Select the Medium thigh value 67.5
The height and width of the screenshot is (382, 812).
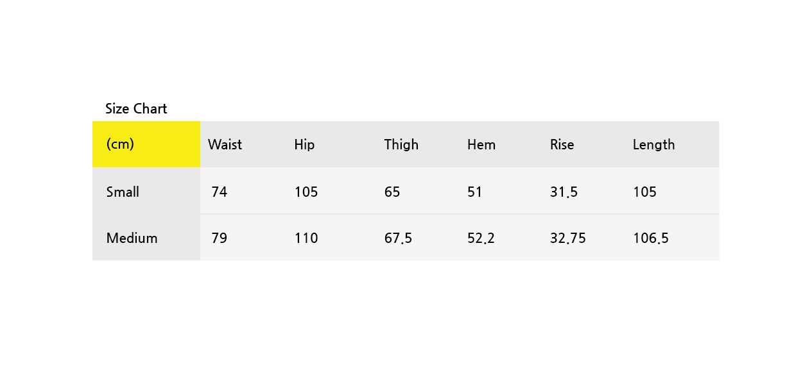click(398, 238)
